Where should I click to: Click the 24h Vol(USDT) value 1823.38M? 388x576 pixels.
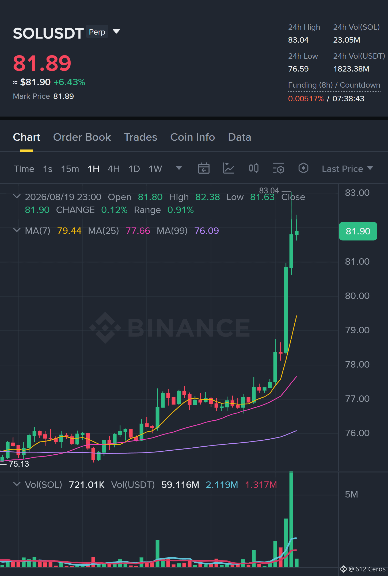point(351,69)
